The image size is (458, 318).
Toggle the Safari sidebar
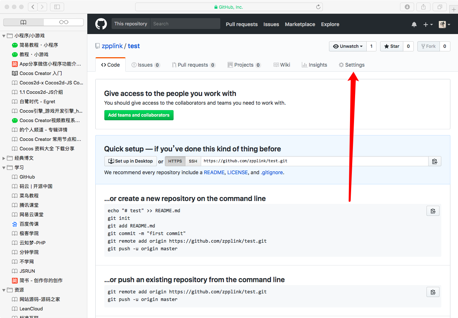click(x=57, y=7)
